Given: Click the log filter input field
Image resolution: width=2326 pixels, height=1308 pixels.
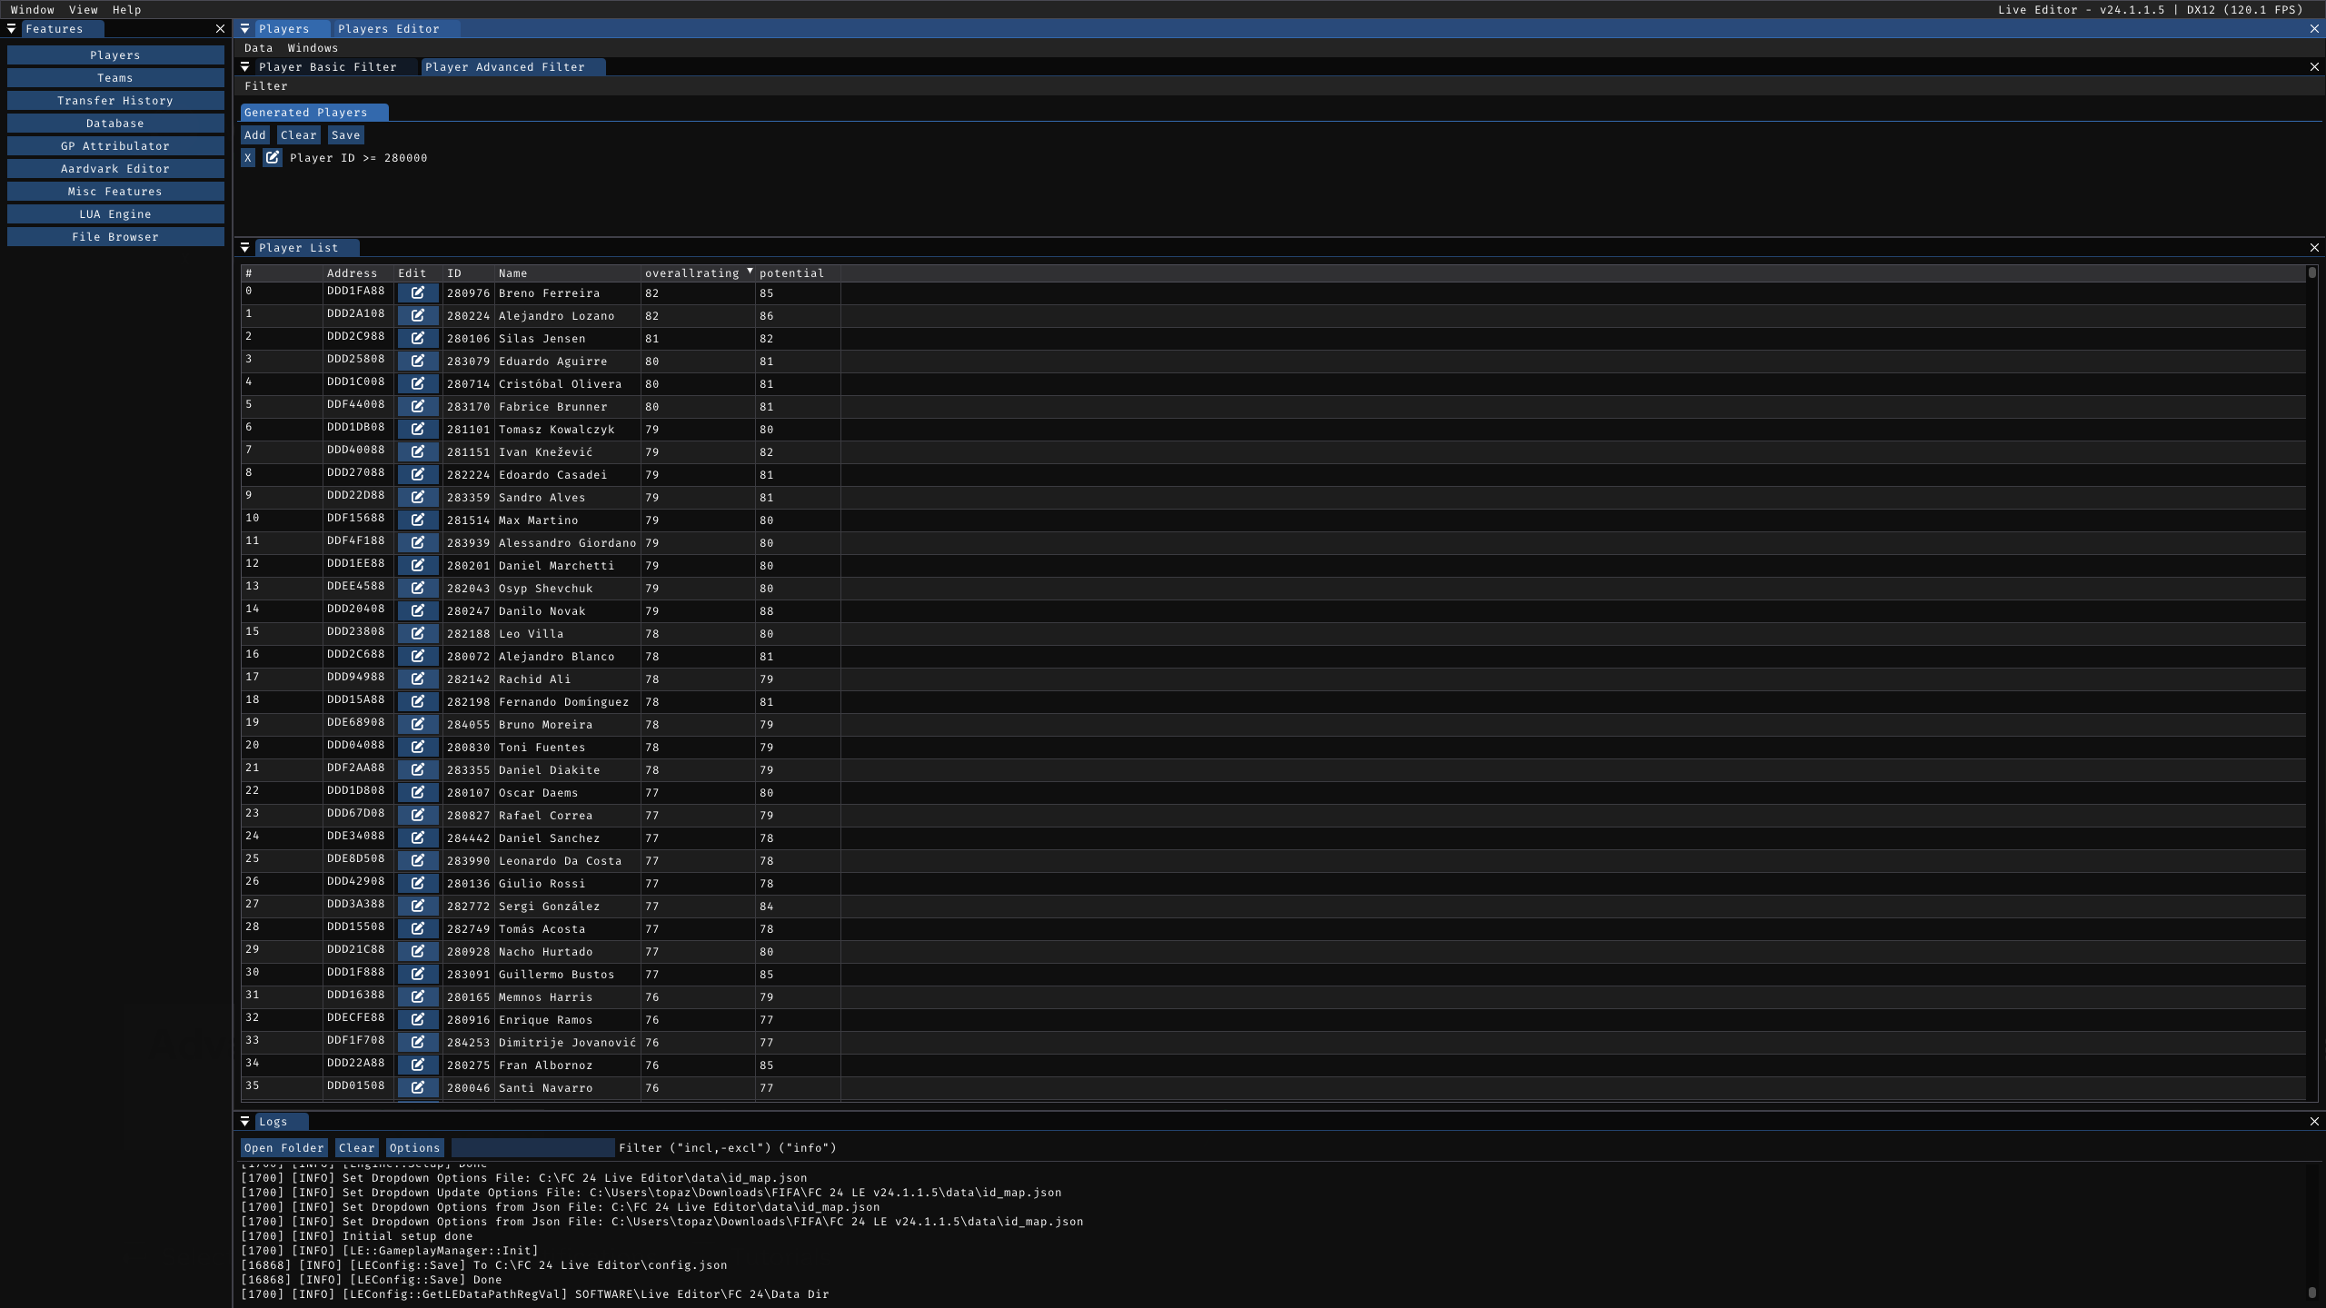Looking at the screenshot, I should click(x=532, y=1148).
